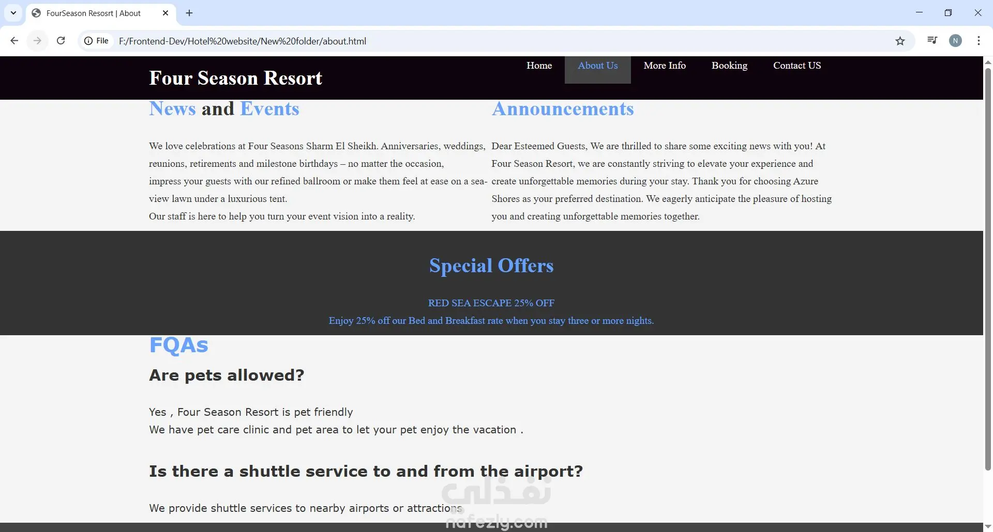Click the Four Season Resort logo title
Screen dimensions: 993x532
click(x=236, y=78)
